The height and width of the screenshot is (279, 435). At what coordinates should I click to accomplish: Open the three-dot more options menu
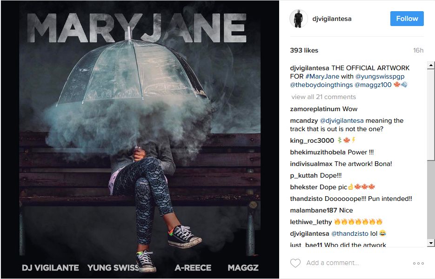coord(418,263)
